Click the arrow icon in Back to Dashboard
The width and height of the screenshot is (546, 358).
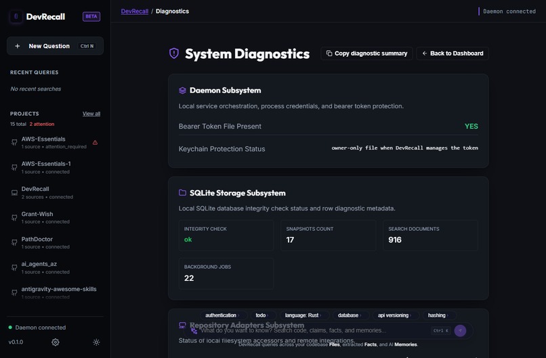point(425,53)
